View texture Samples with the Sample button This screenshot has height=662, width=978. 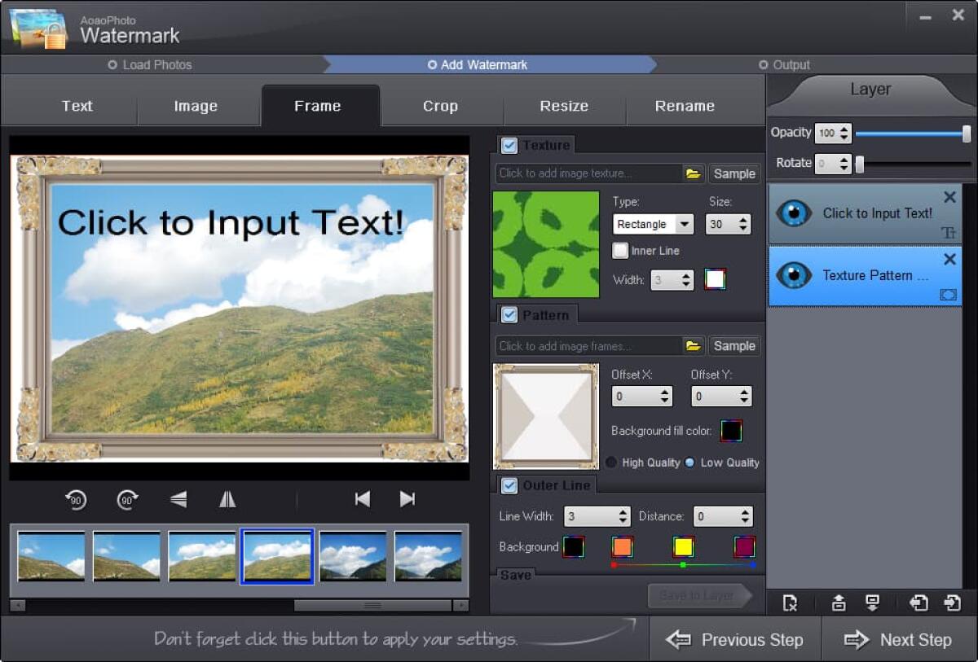click(733, 173)
